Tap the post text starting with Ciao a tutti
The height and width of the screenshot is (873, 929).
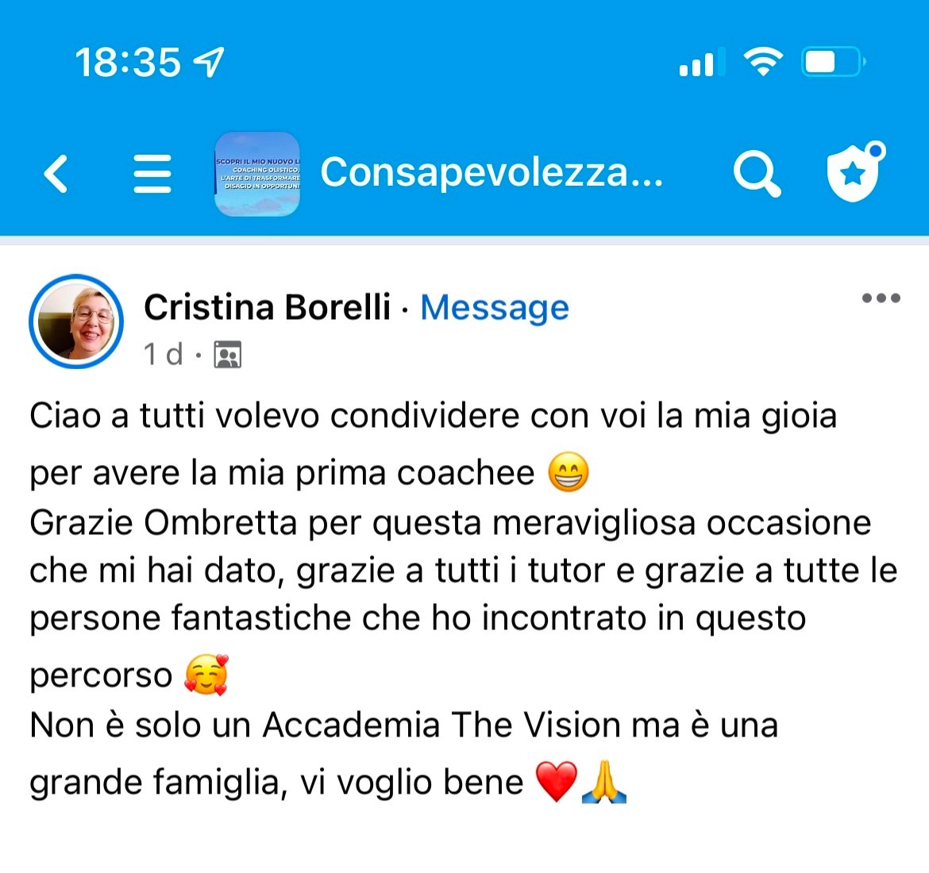pos(464,598)
